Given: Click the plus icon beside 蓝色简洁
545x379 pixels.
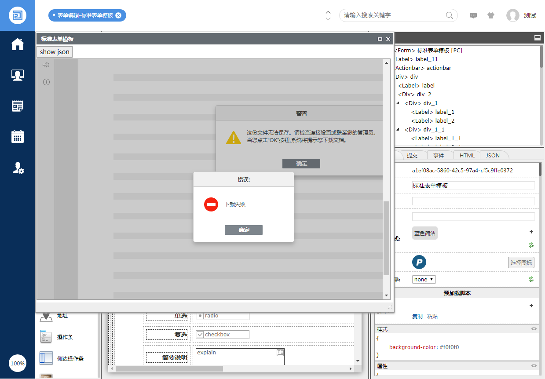Looking at the screenshot, I should (531, 232).
